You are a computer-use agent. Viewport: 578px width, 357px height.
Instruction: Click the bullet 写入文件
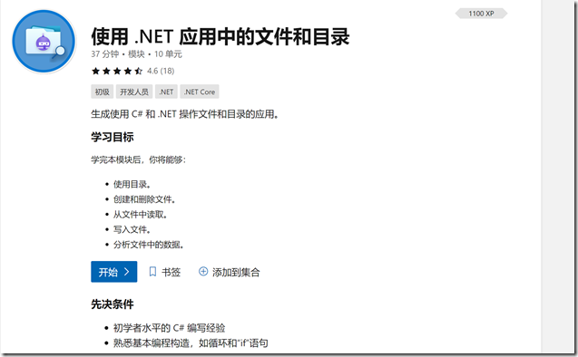(132, 229)
